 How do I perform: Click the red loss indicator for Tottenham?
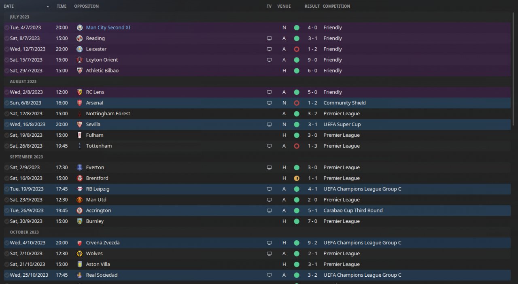coord(297,146)
